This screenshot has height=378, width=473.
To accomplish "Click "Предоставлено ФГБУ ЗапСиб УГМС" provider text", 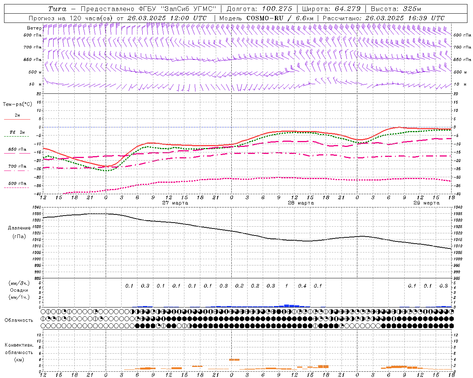I will 148,9.
